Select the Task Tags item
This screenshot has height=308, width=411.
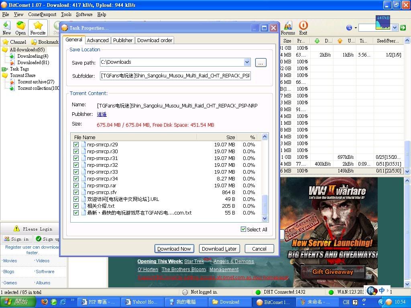(x=19, y=69)
